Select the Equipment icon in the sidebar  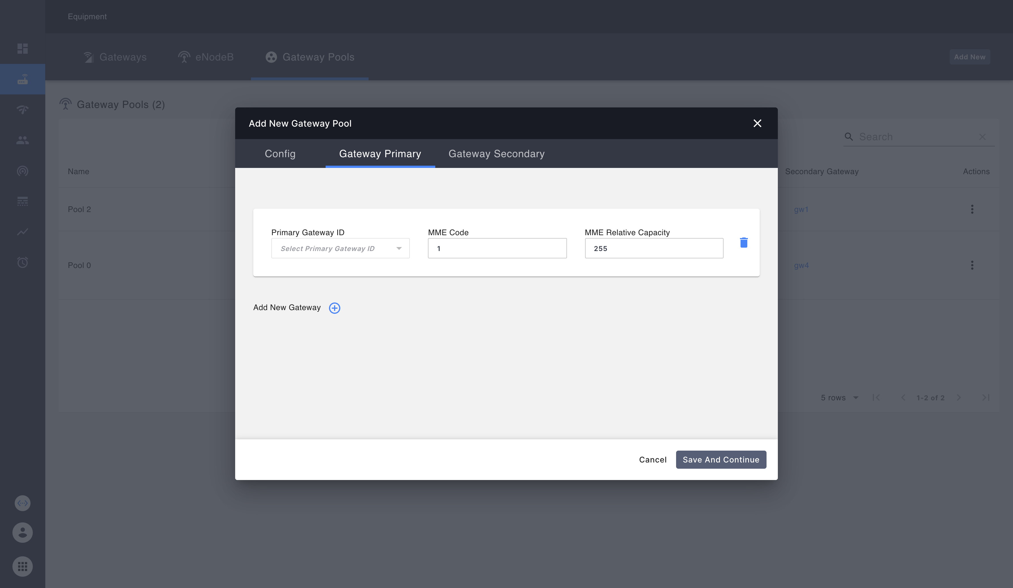tap(23, 79)
